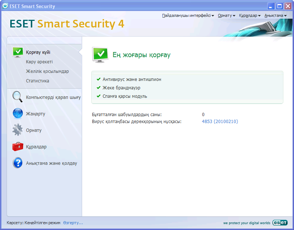Select Қорғау күйі in the sidebar

tap(38, 52)
